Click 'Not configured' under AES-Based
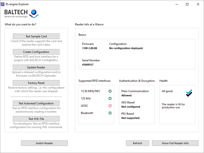The width and height of the screenshot is (204, 153). point(131,107)
